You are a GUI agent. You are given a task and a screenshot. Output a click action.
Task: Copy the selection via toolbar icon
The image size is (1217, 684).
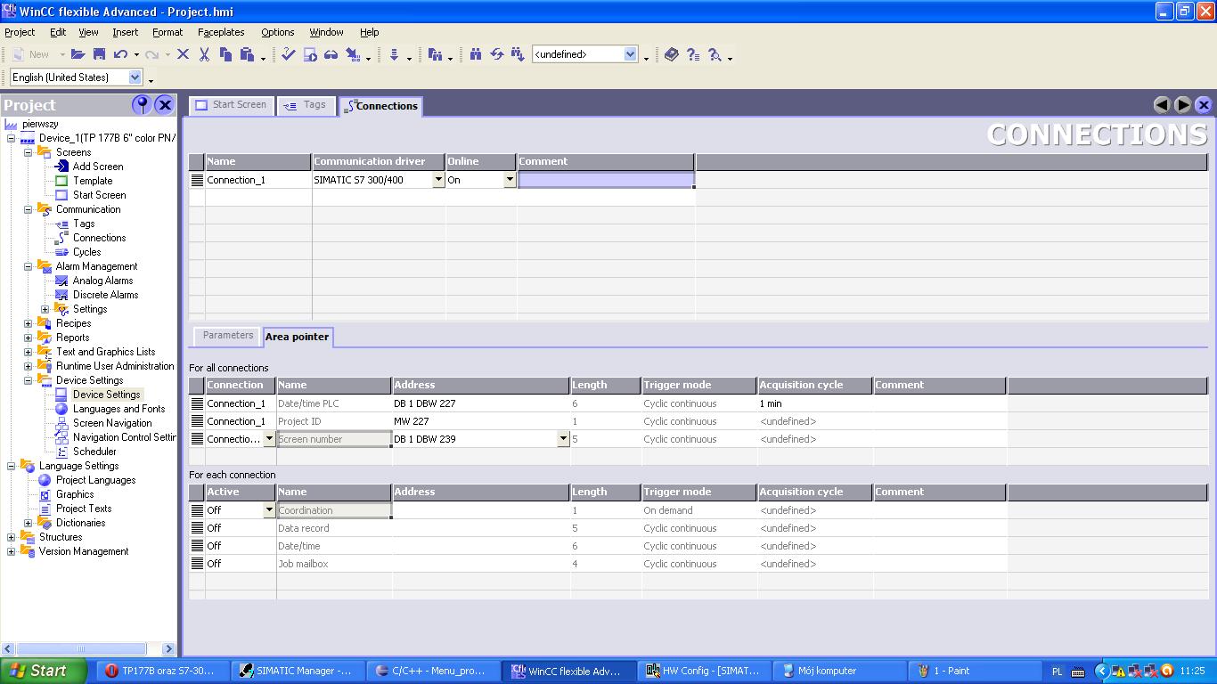225,54
